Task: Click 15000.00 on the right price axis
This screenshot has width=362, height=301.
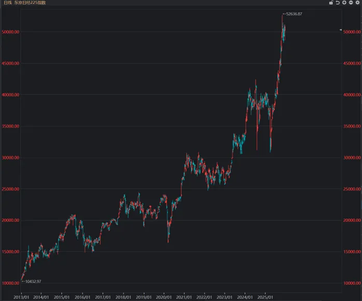Action: click(352, 252)
